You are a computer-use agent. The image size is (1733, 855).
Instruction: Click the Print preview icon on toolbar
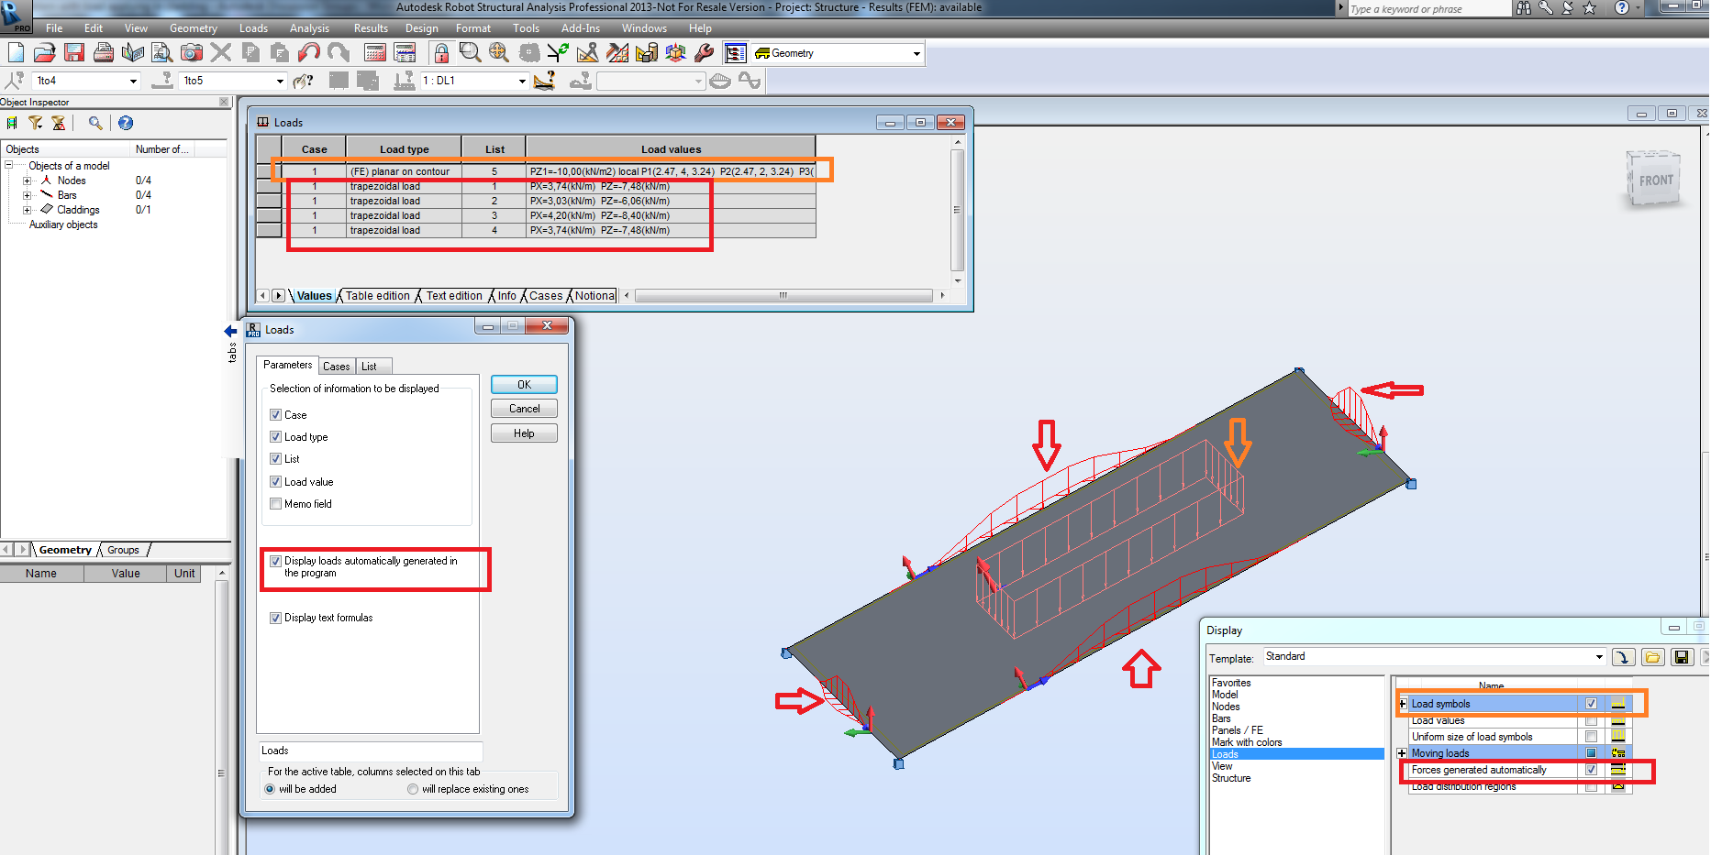click(x=160, y=52)
